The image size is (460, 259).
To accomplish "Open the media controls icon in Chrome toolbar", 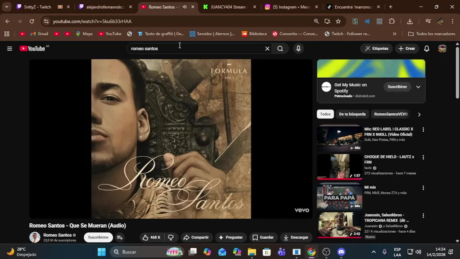I will [x=428, y=21].
